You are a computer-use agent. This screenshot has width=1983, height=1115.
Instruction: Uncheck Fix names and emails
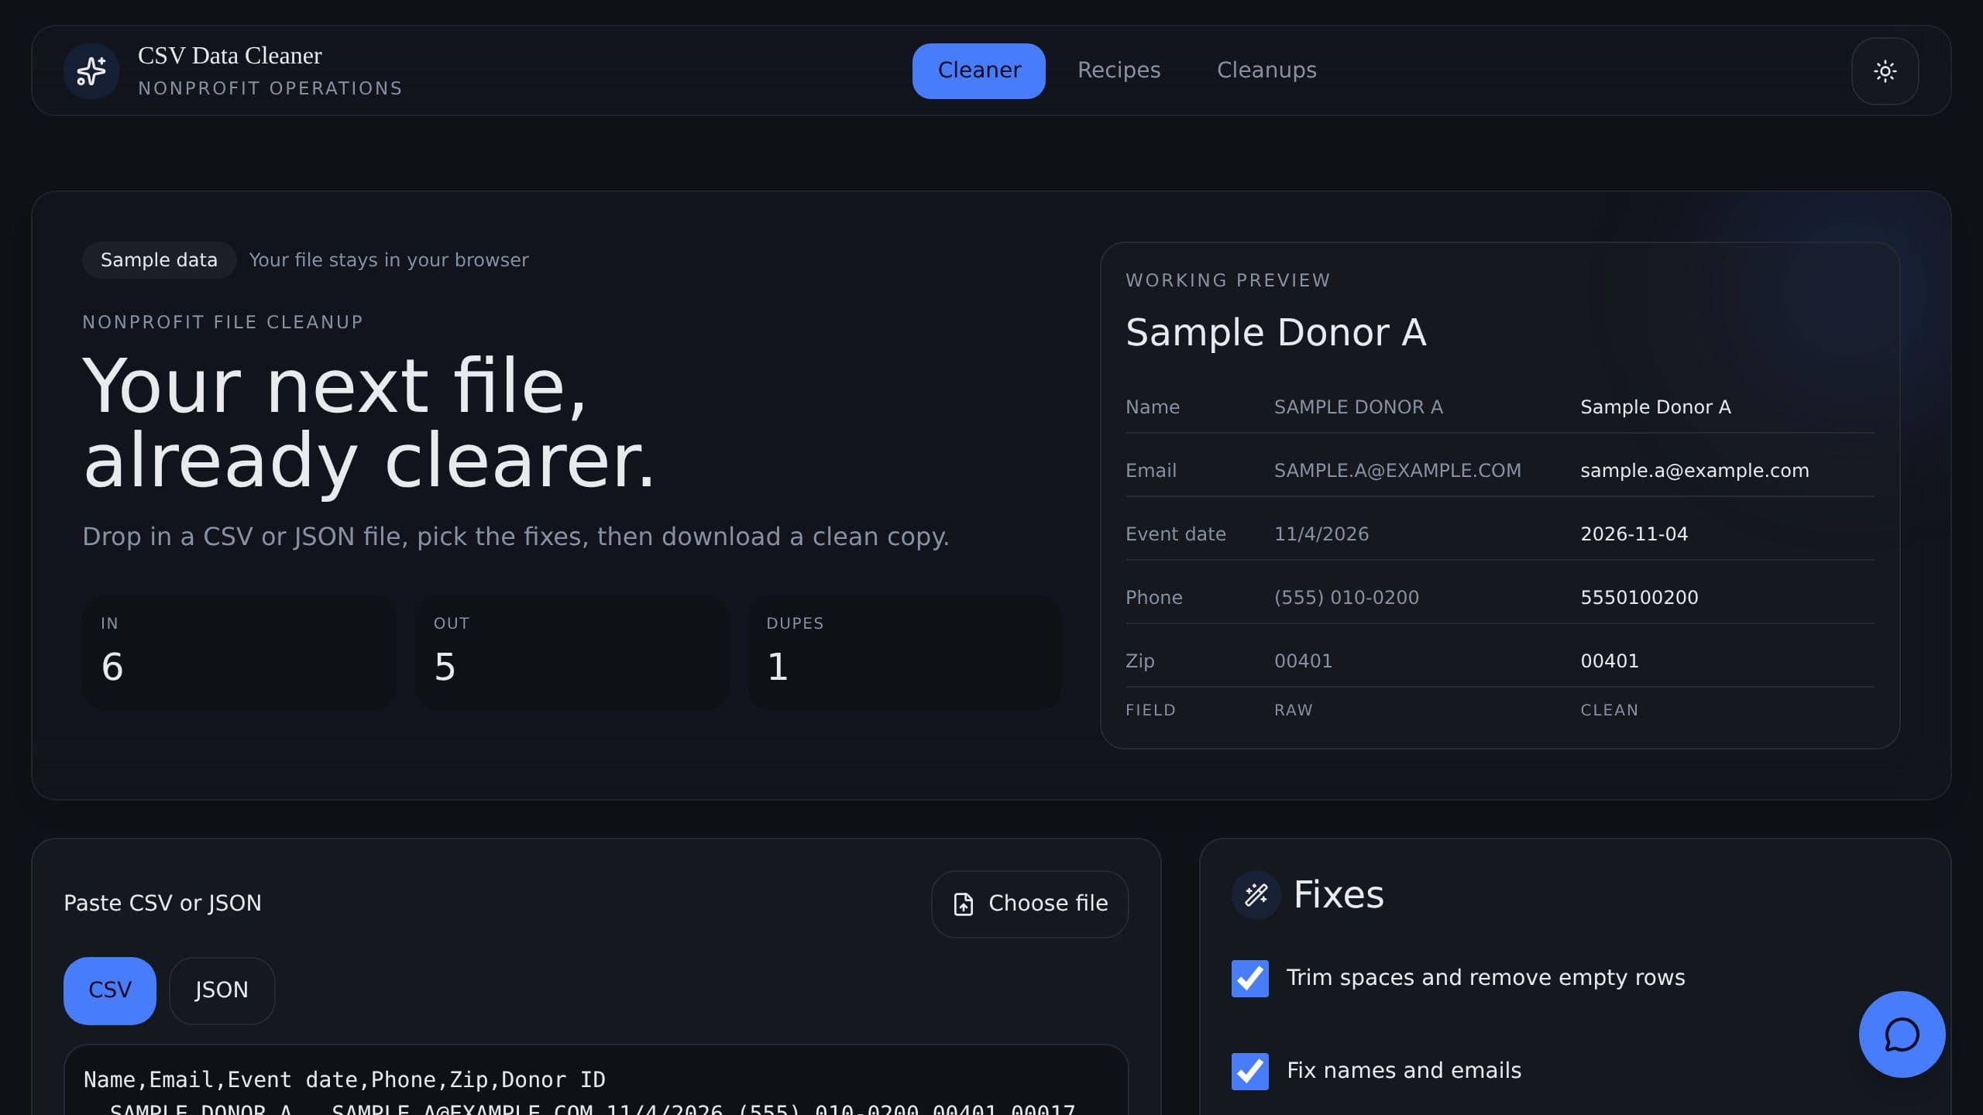tap(1249, 1071)
